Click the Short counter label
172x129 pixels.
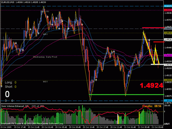click(x=9, y=87)
